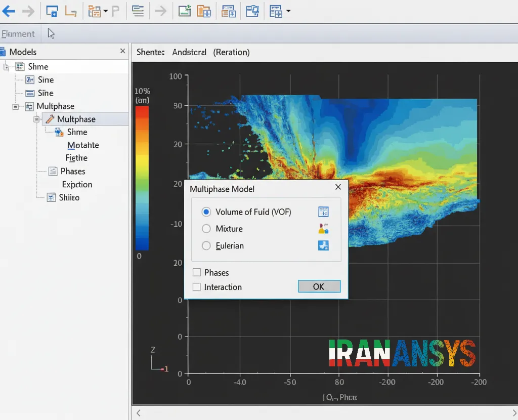
Task: Select the Motahte tree item
Action: point(83,145)
